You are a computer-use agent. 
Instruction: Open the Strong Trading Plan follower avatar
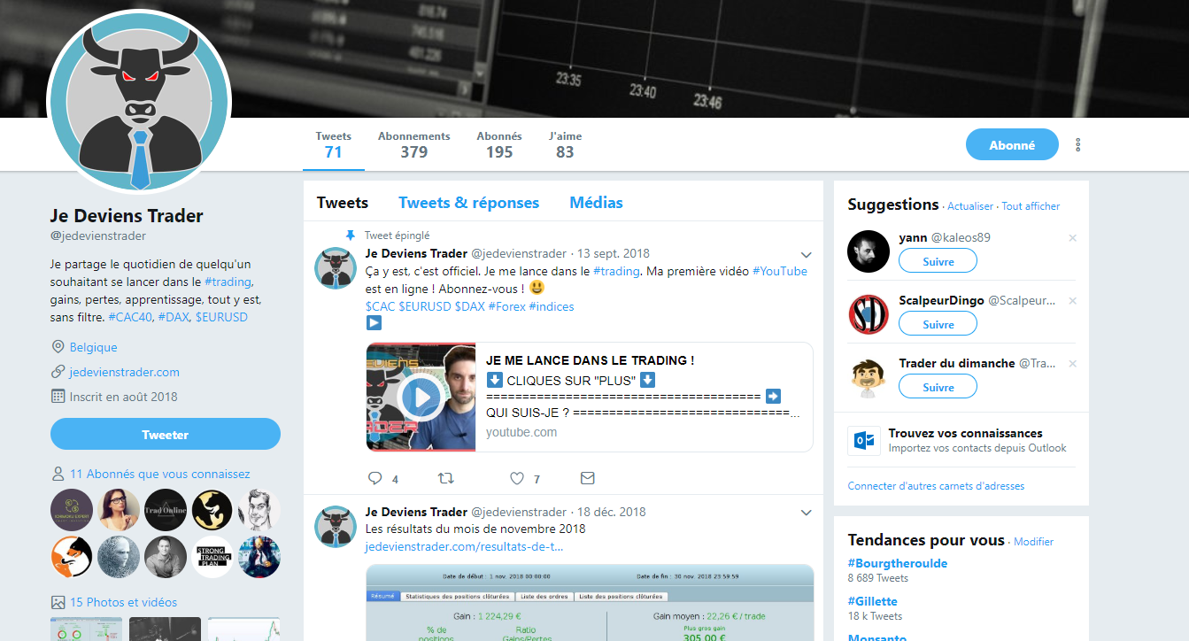(x=212, y=557)
